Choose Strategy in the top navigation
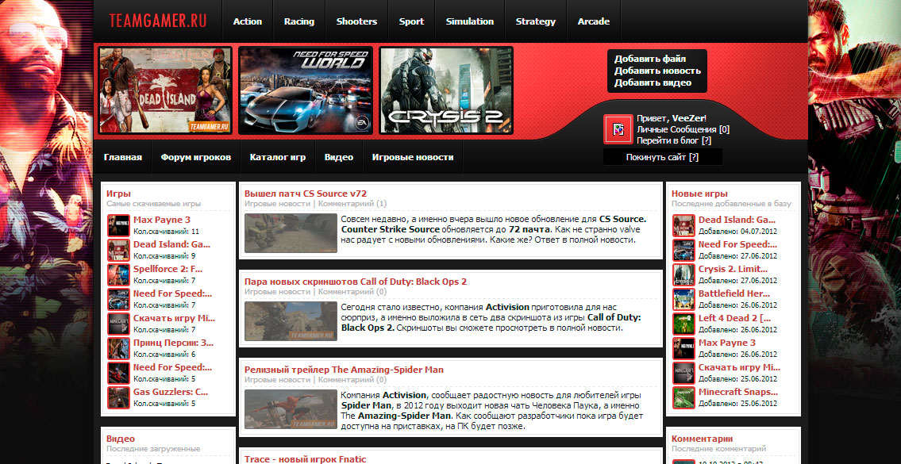The height and width of the screenshot is (464, 901). coord(536,21)
